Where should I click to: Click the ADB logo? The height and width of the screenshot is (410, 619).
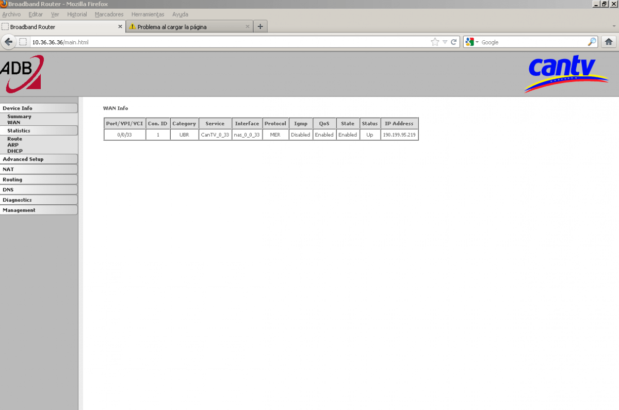tap(22, 73)
